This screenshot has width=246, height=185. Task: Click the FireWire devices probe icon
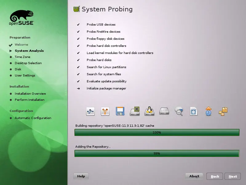105,111
